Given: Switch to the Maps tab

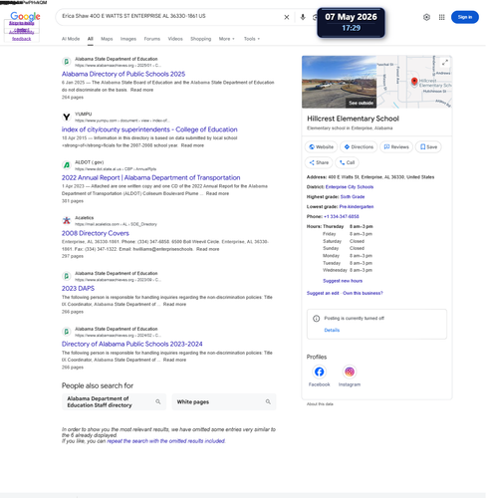Looking at the screenshot, I should [x=108, y=39].
